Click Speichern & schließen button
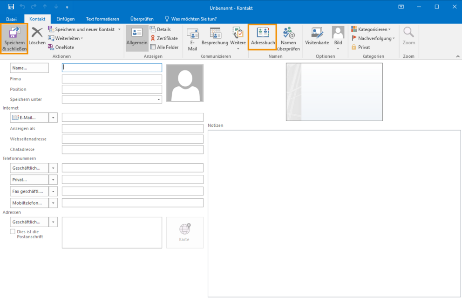Viewport: 462px width, 298px height. [14, 39]
